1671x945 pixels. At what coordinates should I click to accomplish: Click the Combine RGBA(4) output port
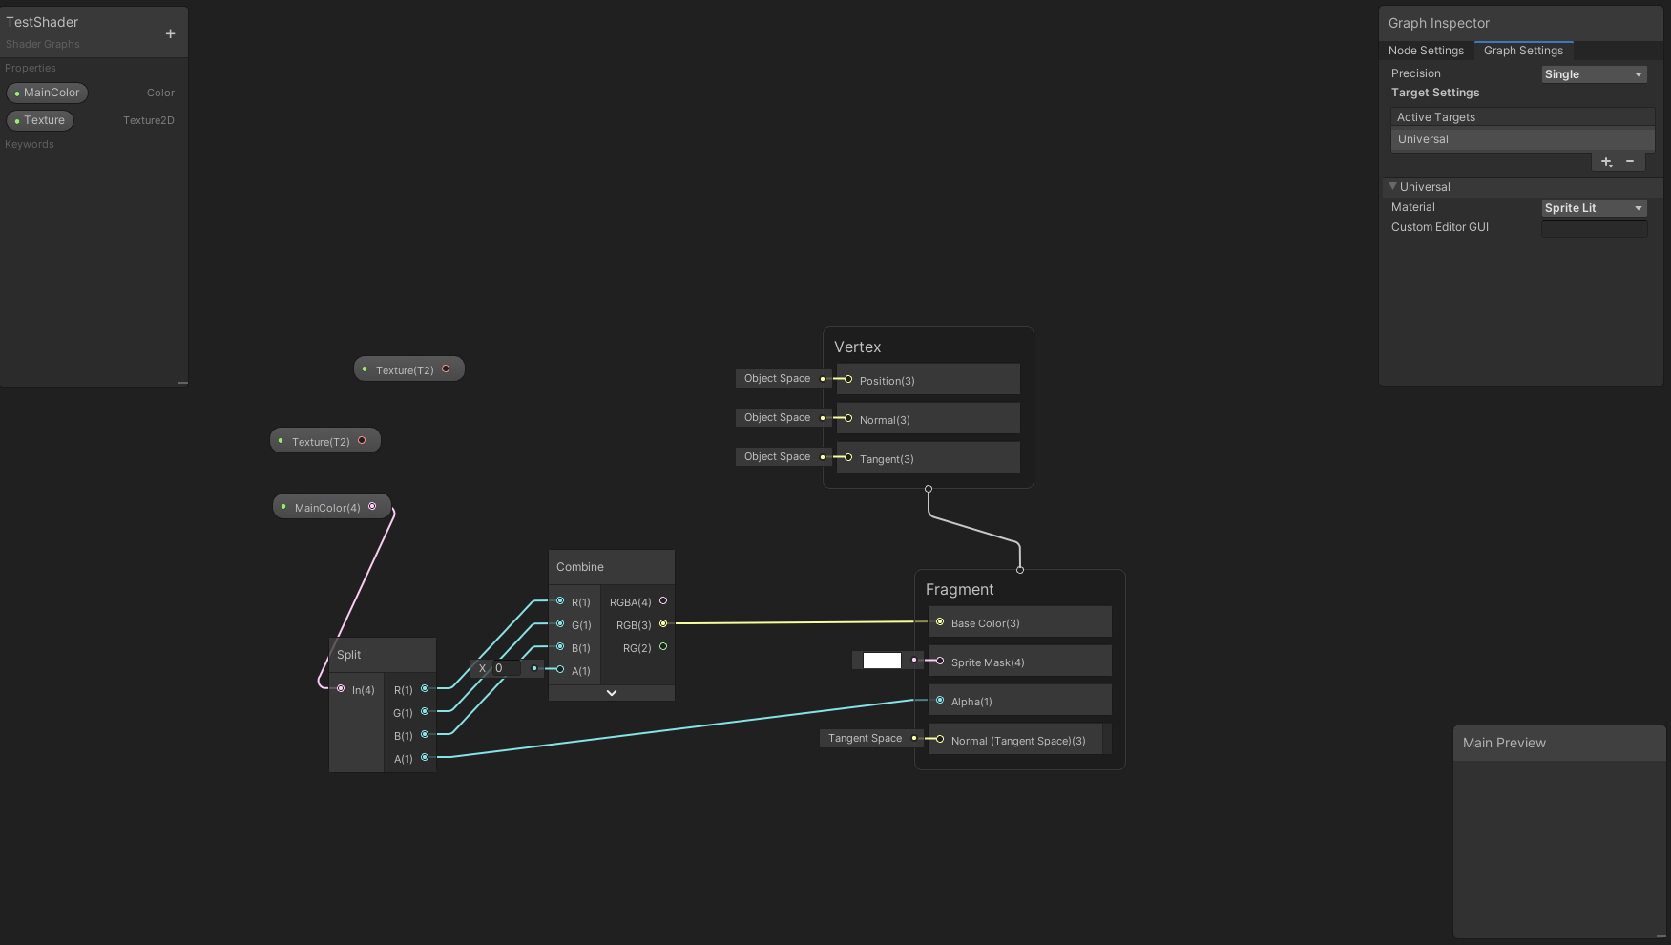663,601
